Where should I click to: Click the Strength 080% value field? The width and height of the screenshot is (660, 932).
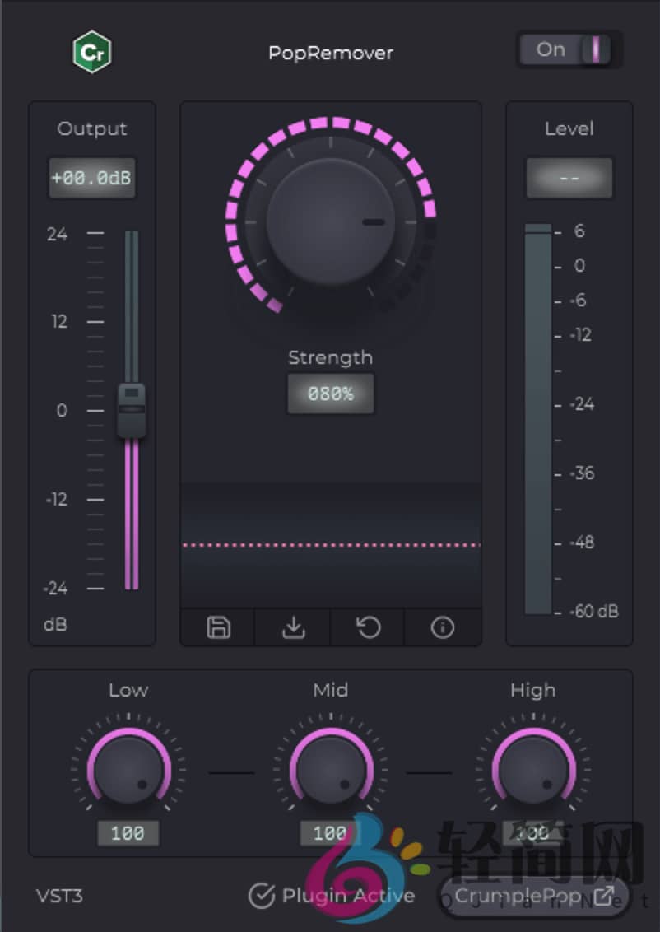tap(331, 394)
